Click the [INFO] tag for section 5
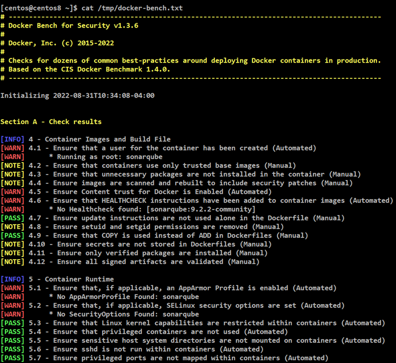 12,279
